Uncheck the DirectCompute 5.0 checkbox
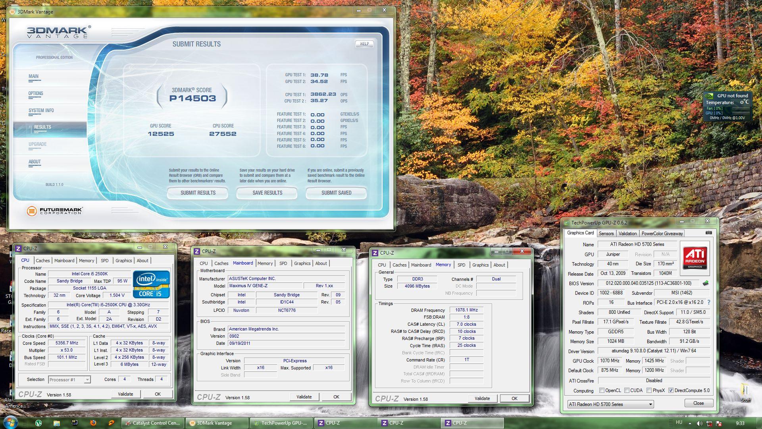 671,390
